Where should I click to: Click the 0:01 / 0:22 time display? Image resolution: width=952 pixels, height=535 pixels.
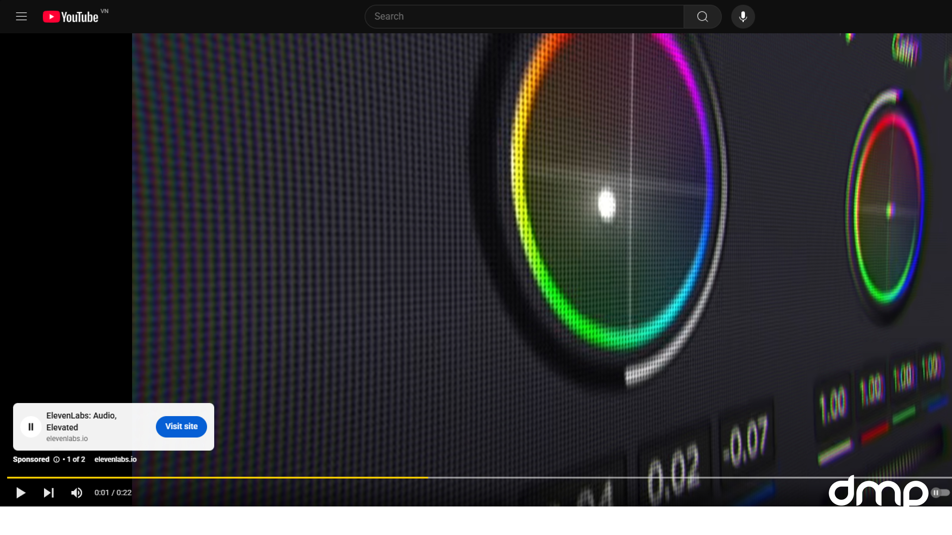click(x=113, y=493)
